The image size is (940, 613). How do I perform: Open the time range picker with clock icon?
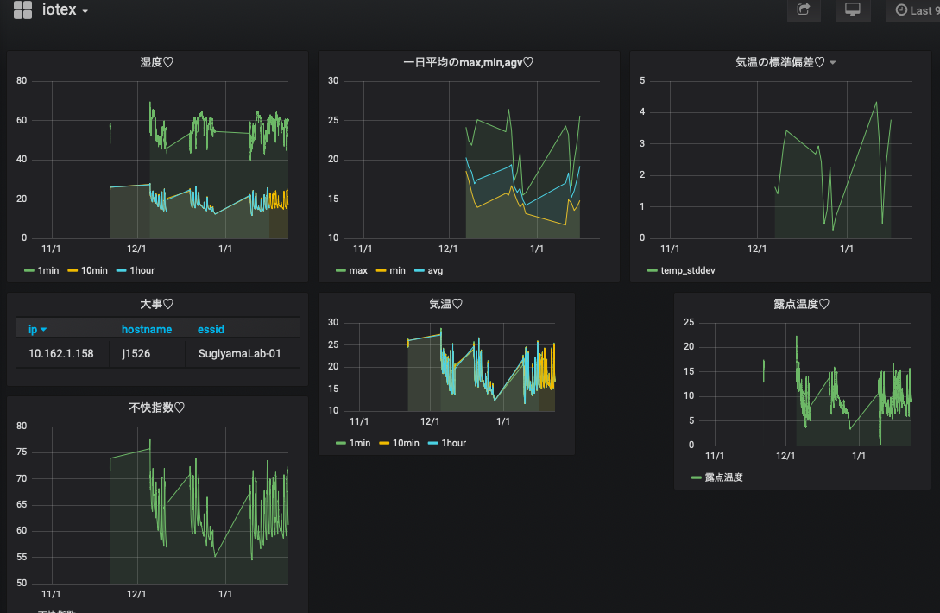[915, 10]
